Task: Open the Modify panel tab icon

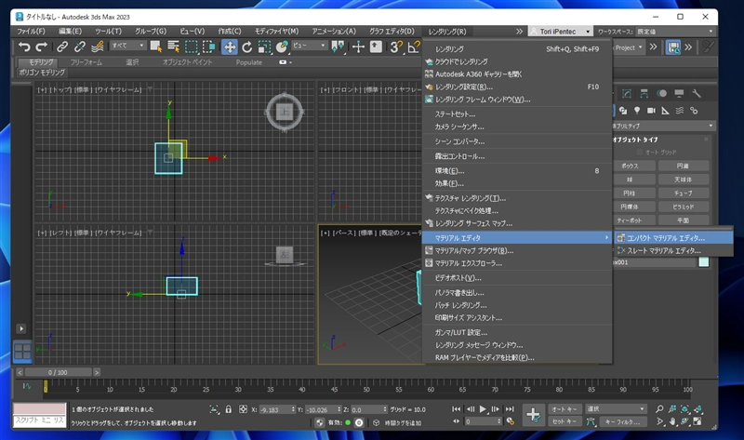Action: [x=627, y=94]
